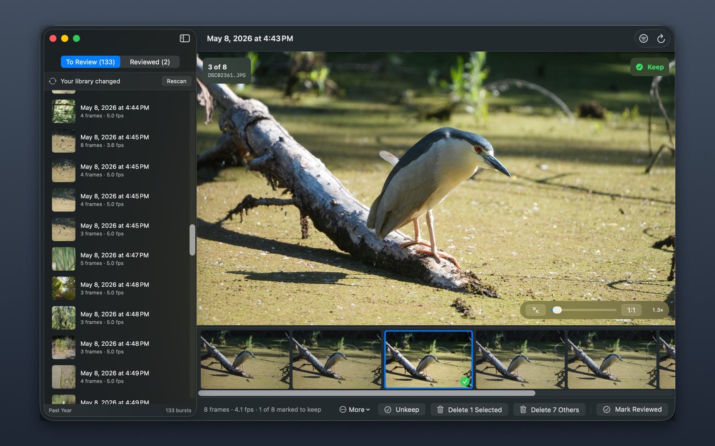
Task: Click Delete 7 Others
Action: (549, 409)
